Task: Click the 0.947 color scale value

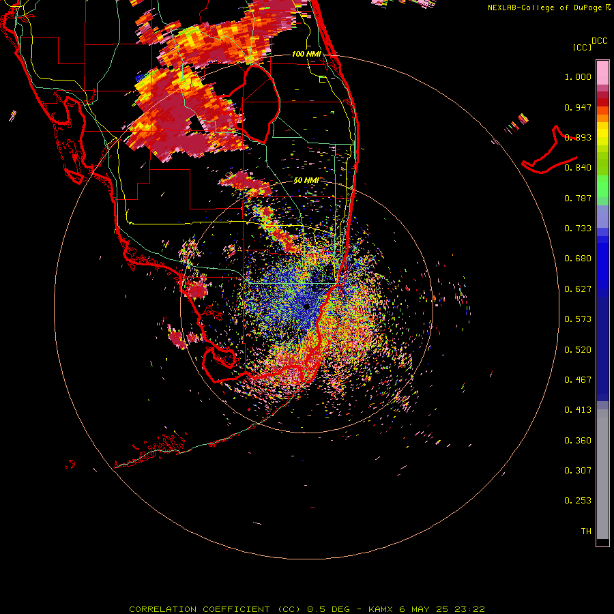Action: pos(578,107)
